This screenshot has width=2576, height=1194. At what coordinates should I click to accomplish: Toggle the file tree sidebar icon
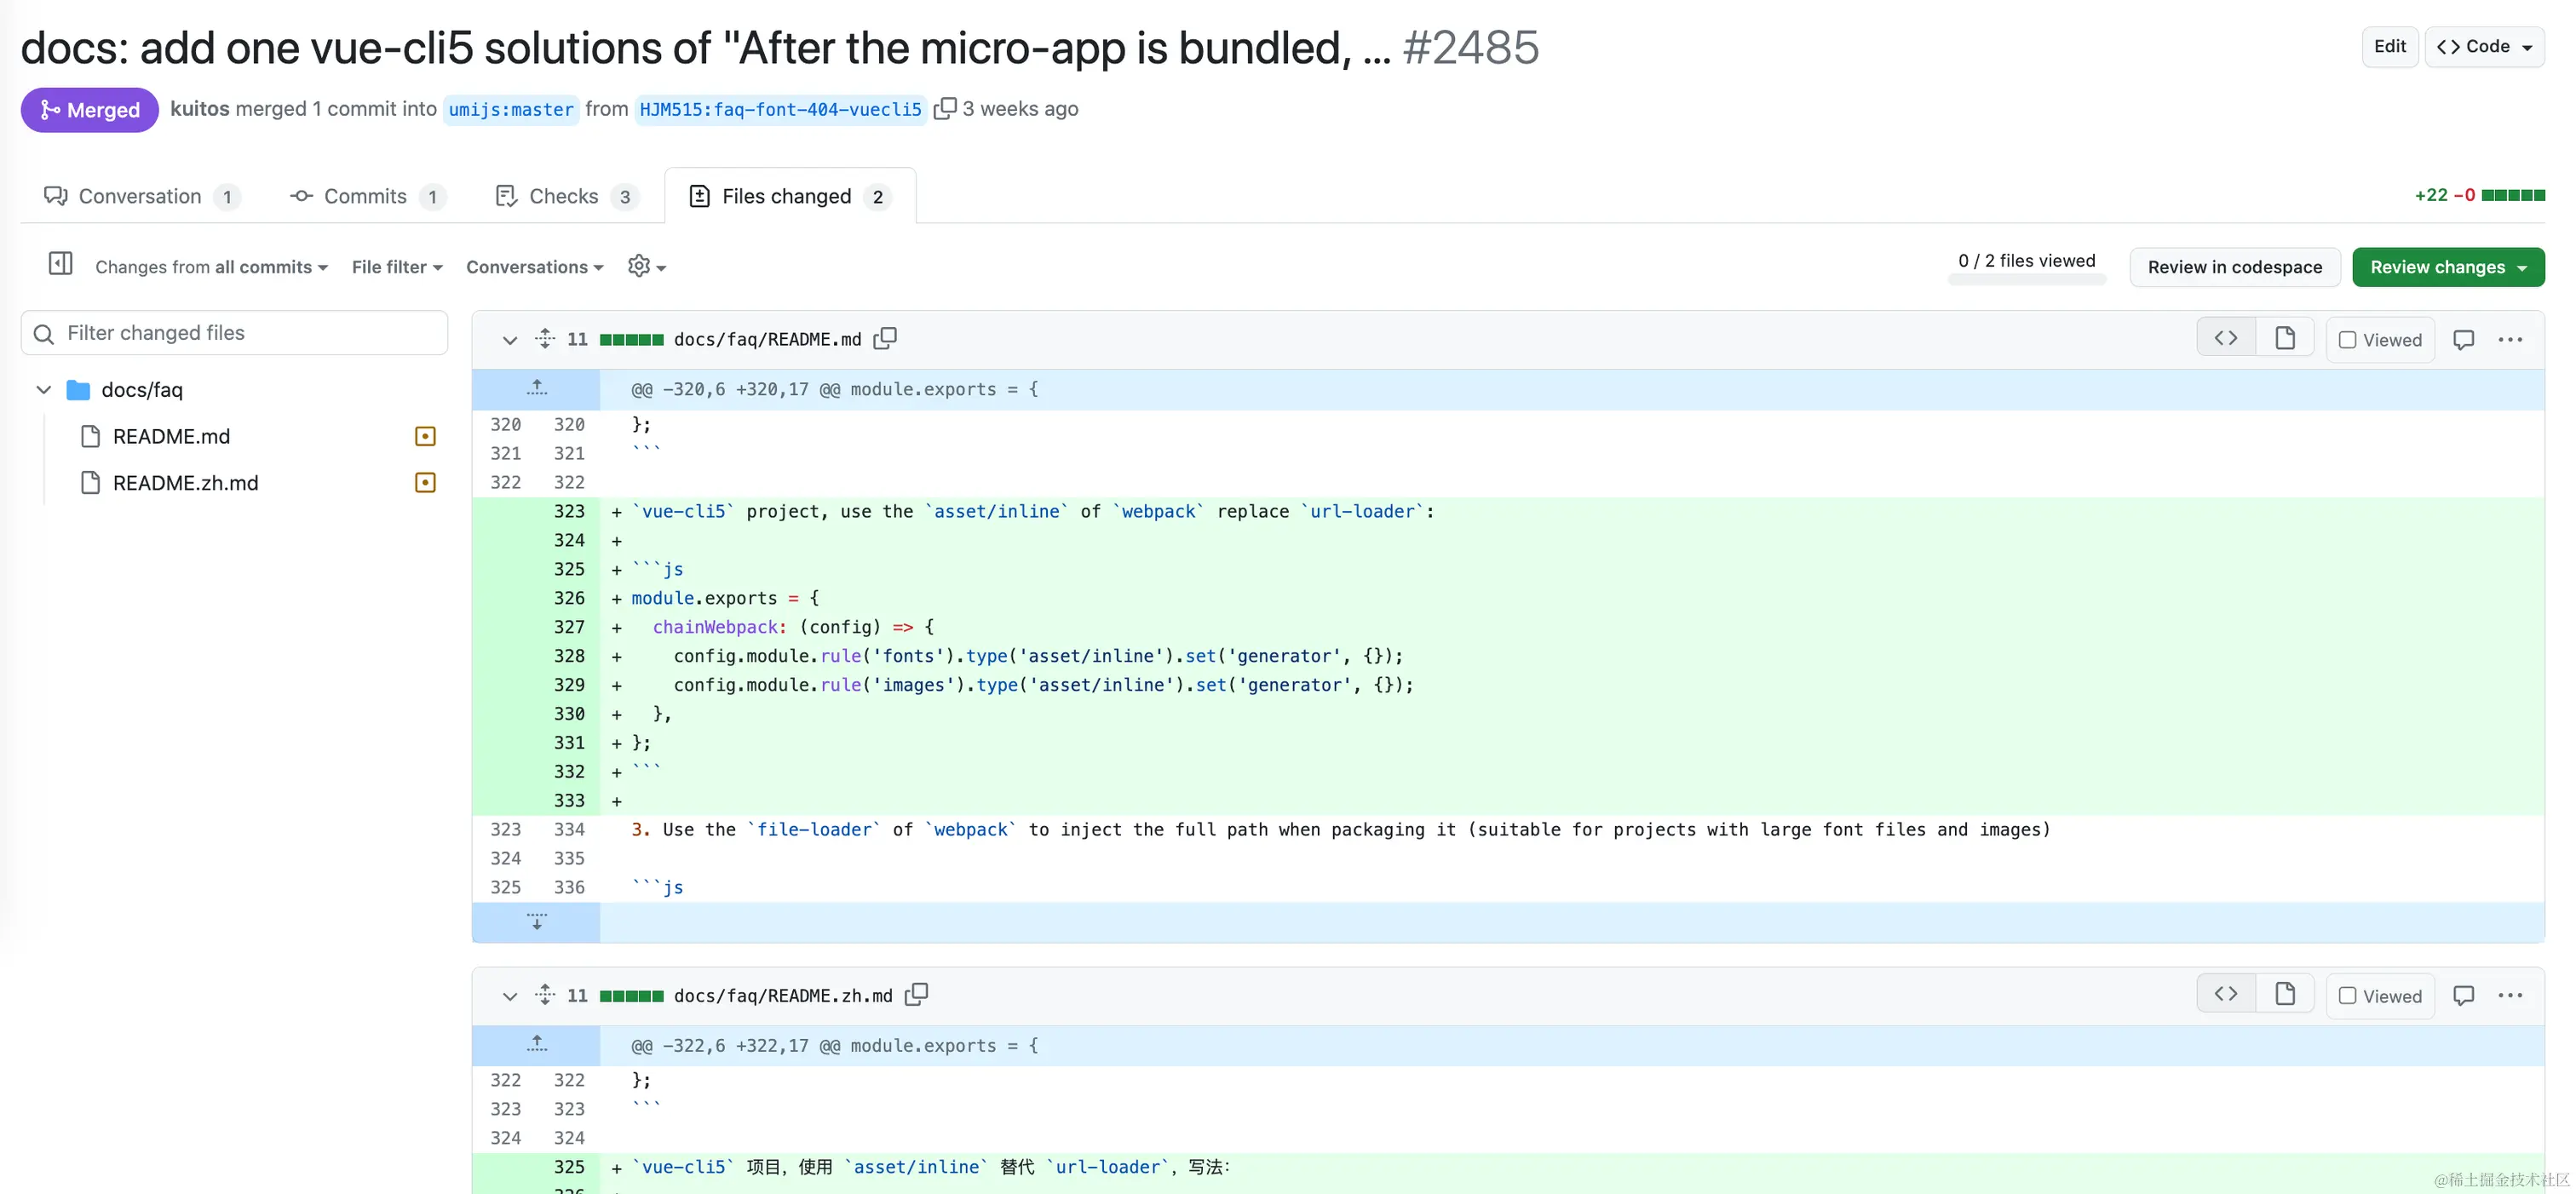tap(60, 264)
